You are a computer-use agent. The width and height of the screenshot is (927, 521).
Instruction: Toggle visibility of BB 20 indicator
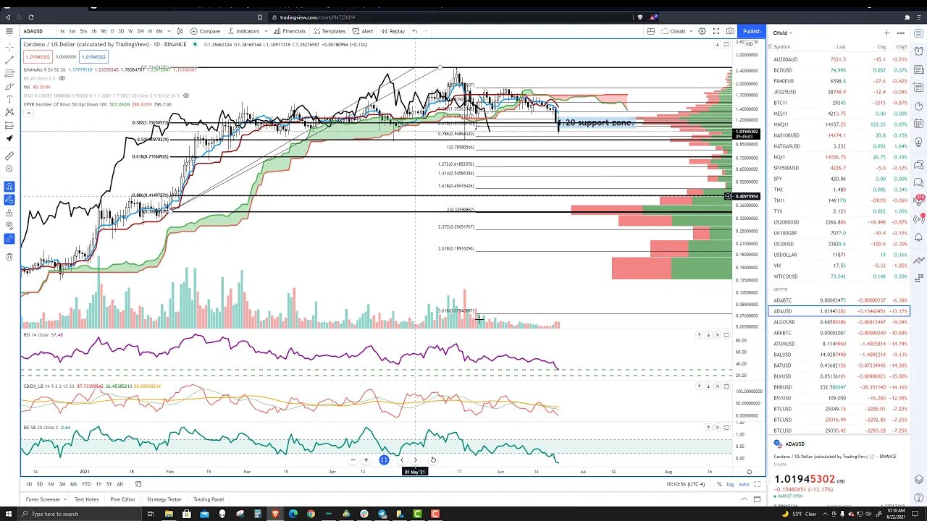click(x=62, y=78)
